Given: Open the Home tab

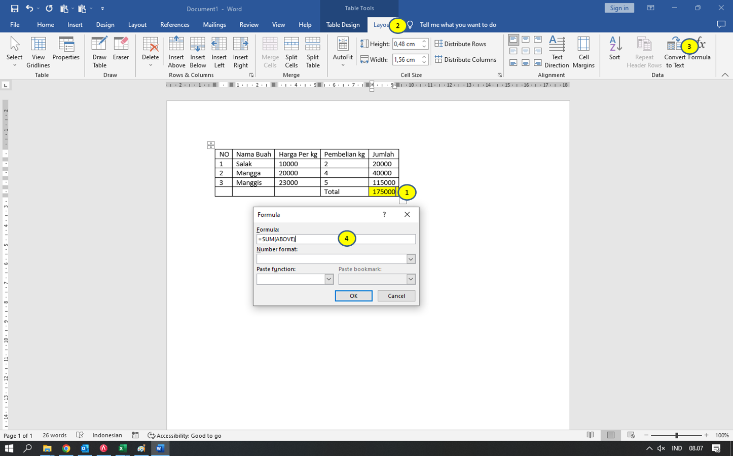Looking at the screenshot, I should [46, 25].
